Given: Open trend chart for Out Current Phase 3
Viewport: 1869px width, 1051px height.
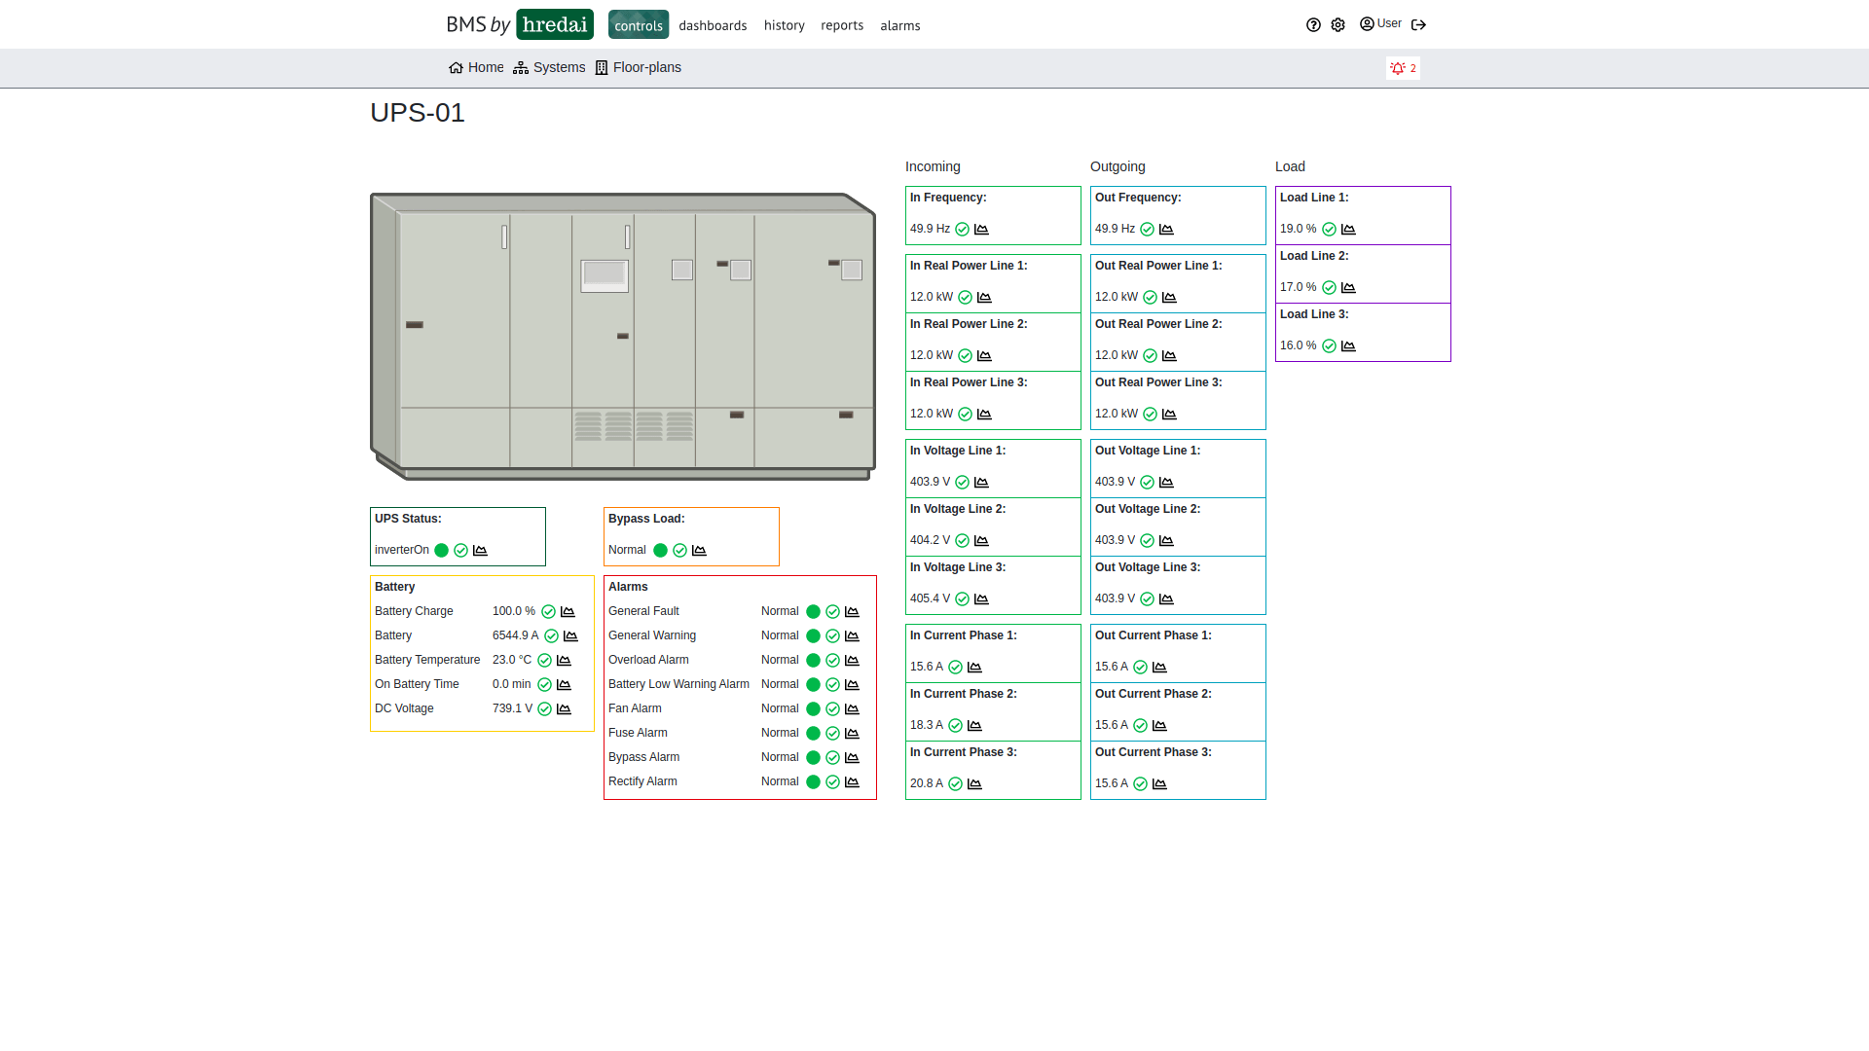Looking at the screenshot, I should (1159, 784).
